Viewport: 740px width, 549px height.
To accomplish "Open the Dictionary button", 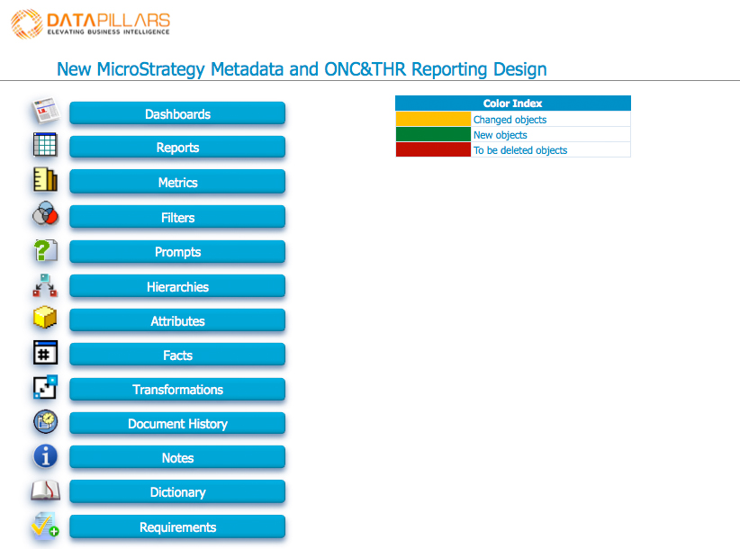I will point(177,492).
